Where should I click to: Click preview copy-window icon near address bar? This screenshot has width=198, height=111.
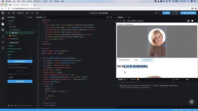tap(188, 21)
